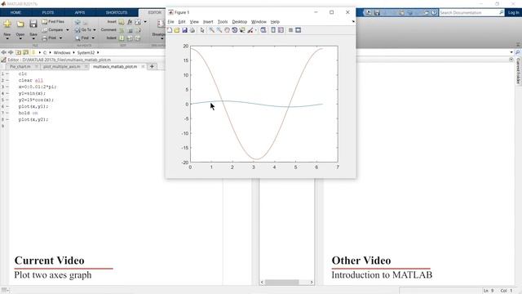Add a new editor tab with plus button
Image resolution: width=522 pixels, height=294 pixels.
point(153,67)
